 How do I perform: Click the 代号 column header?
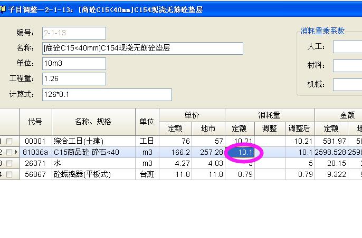coord(35,122)
